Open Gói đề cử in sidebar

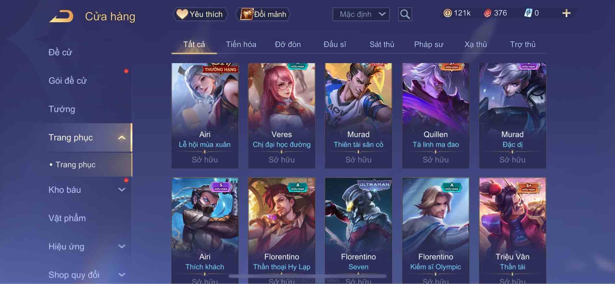click(x=68, y=81)
